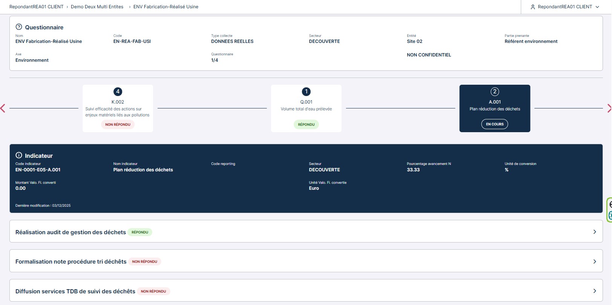Expand Réalisation audit de gestion des déchets chevron

coord(595,232)
